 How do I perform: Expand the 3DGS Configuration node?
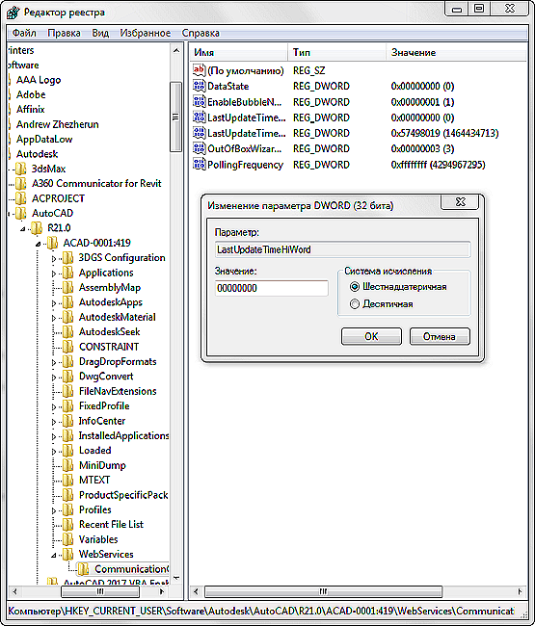coord(54,259)
